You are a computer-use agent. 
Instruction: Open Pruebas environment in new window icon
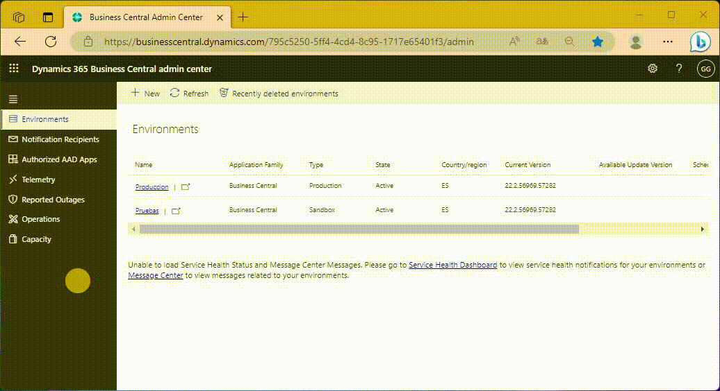click(176, 211)
